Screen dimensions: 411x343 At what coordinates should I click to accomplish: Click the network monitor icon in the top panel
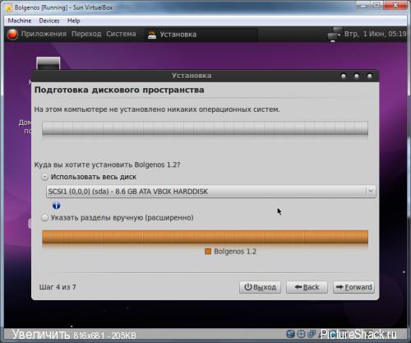coord(335,35)
